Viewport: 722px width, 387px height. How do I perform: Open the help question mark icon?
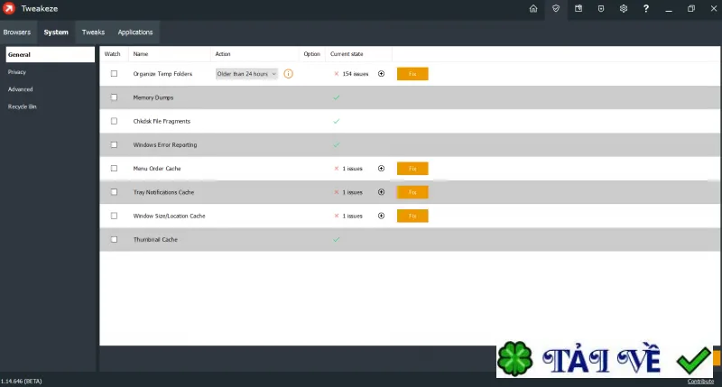pyautogui.click(x=646, y=9)
